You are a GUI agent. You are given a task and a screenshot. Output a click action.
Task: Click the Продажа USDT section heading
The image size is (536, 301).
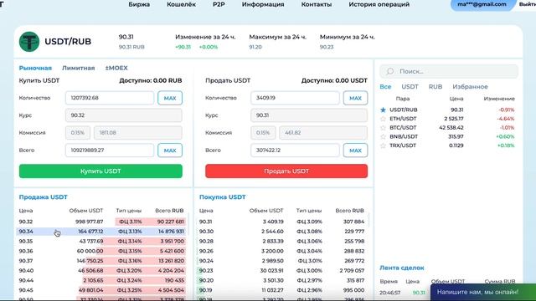coord(43,197)
